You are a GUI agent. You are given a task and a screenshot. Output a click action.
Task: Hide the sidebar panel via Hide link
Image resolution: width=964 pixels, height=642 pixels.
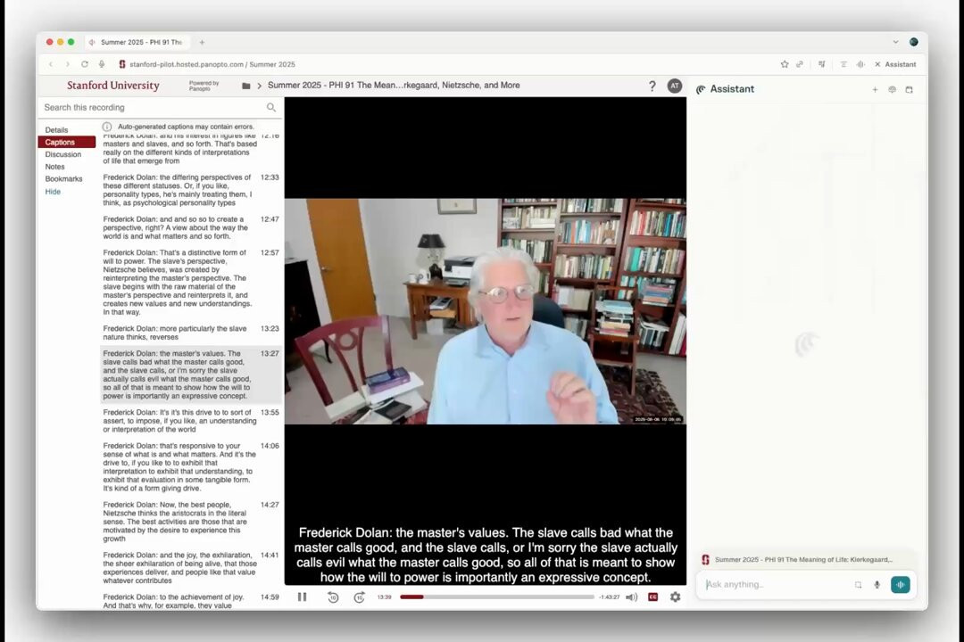pyautogui.click(x=53, y=192)
